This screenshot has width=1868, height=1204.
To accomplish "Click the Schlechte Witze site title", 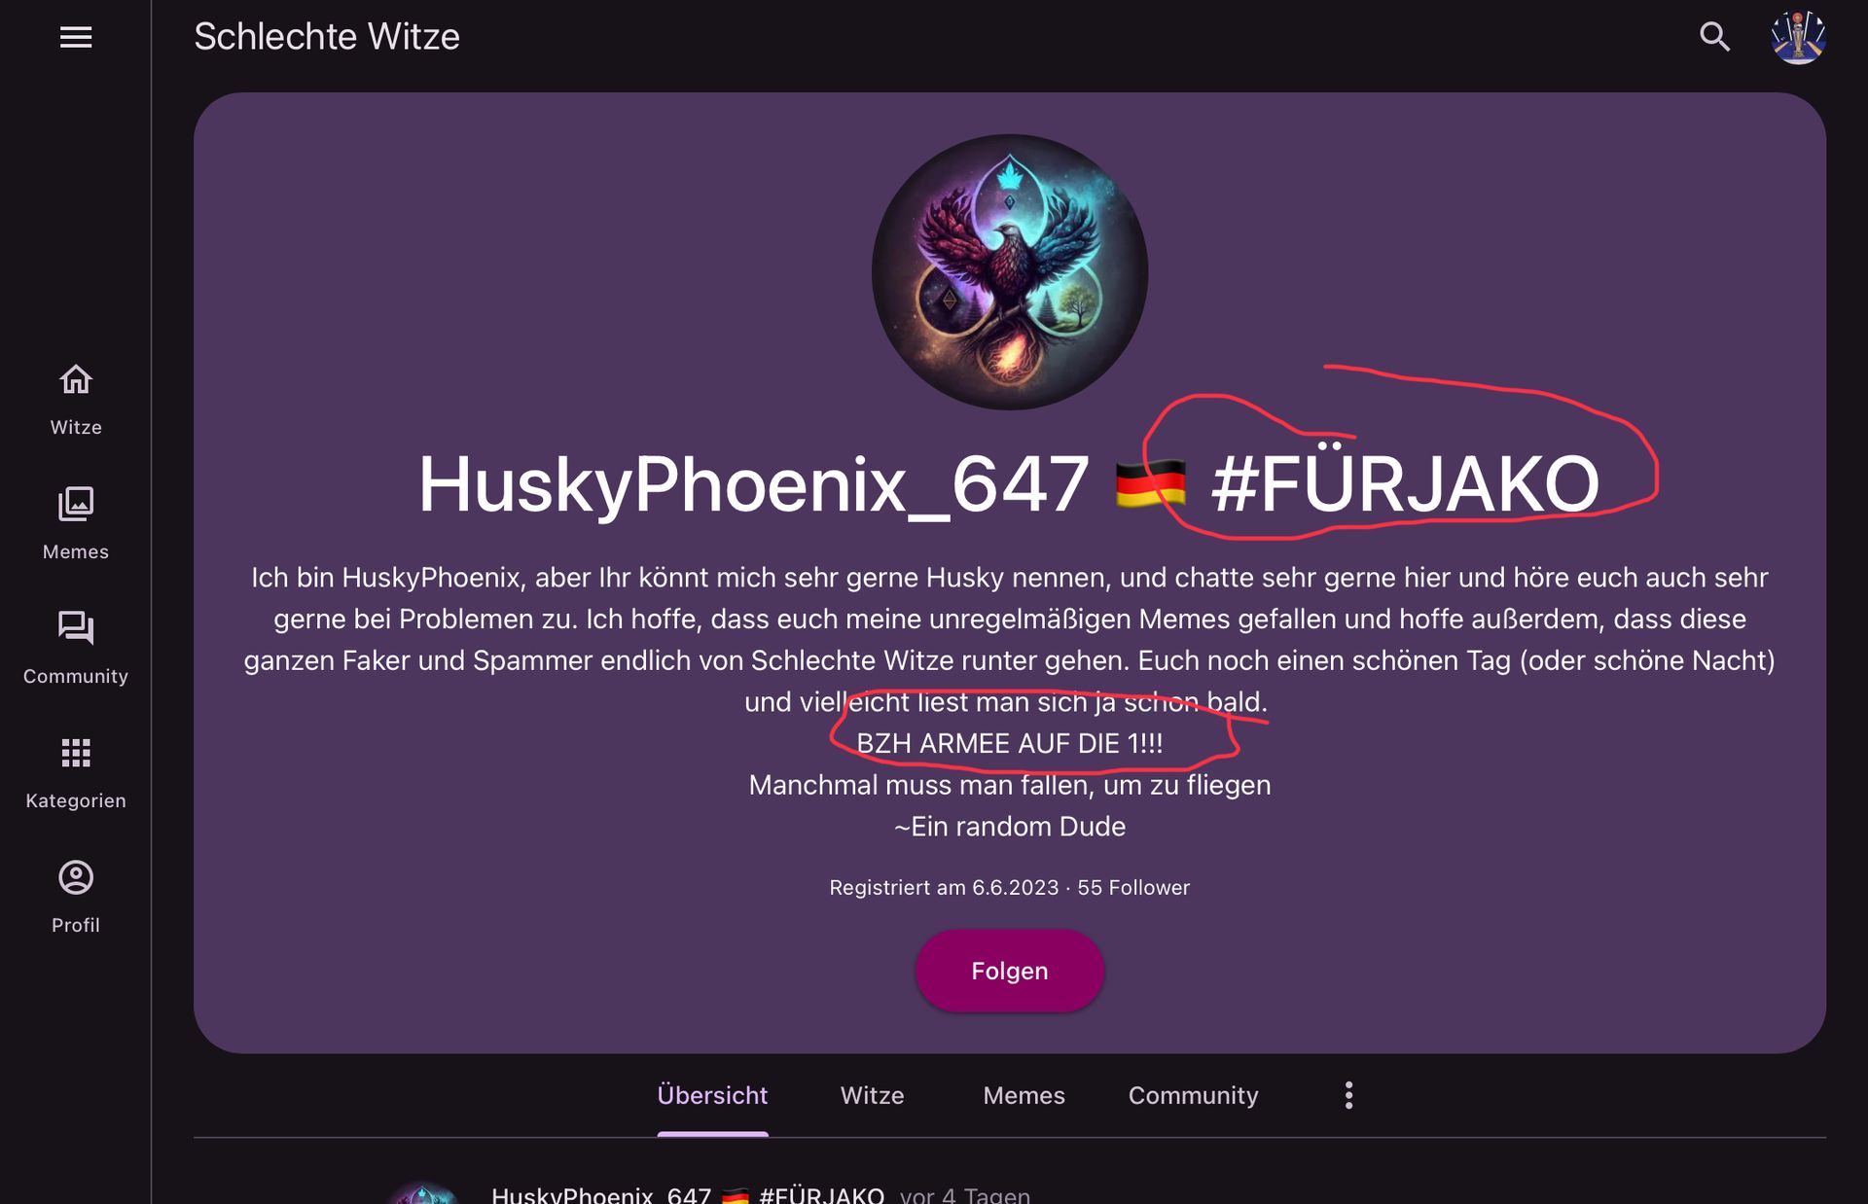I will [x=327, y=37].
